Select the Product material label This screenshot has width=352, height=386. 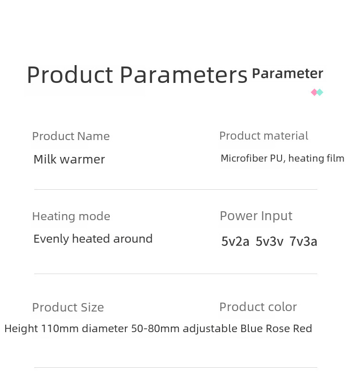point(264,136)
